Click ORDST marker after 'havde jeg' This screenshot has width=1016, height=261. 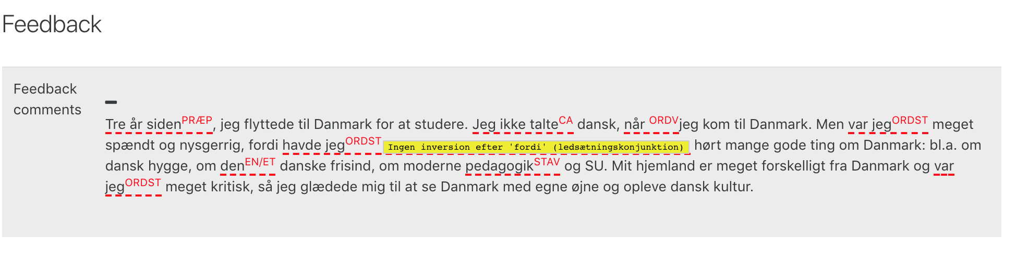[x=364, y=141]
